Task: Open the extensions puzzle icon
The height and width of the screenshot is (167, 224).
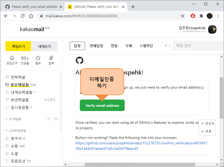Action: (201, 16)
